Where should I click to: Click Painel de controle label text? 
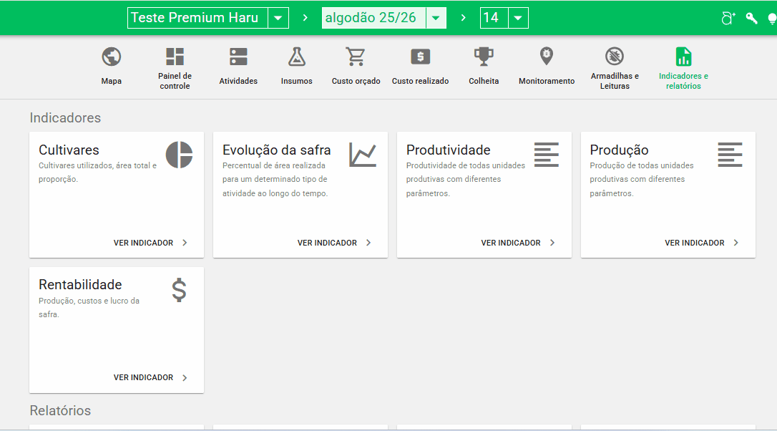(175, 81)
